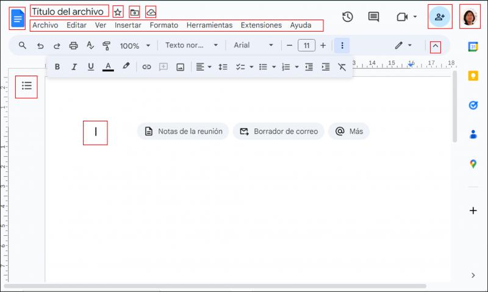Toggle bold formatting
This screenshot has height=292, width=488.
tap(57, 67)
